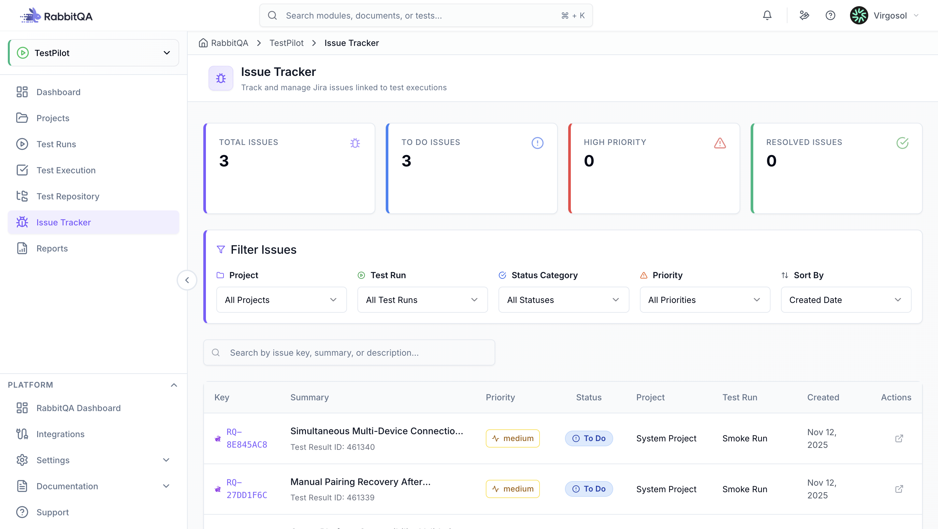
Task: Click 'Test Result ID: 461339' text
Action: click(332, 498)
